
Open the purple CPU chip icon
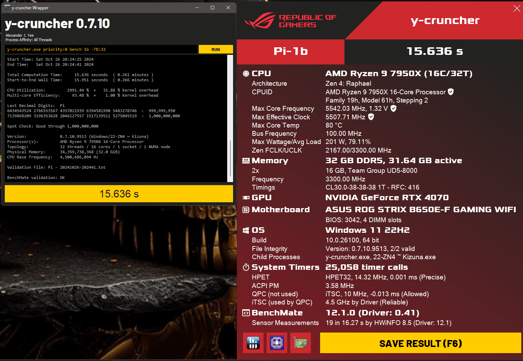pyautogui.click(x=277, y=343)
